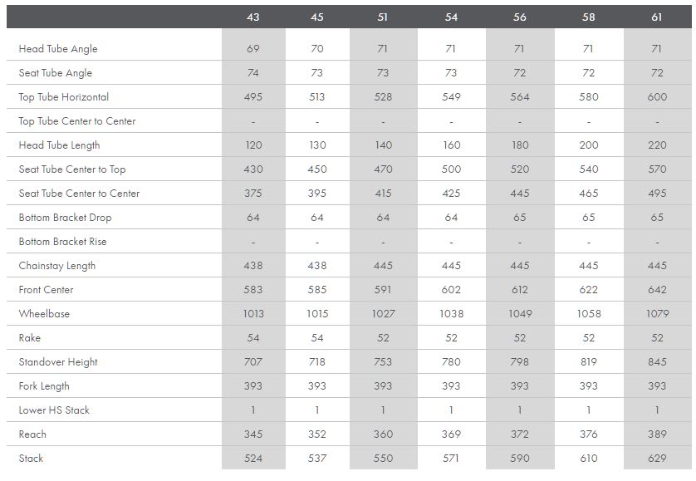Click the Wheelbase value 1079
696x481 pixels.
click(x=657, y=314)
